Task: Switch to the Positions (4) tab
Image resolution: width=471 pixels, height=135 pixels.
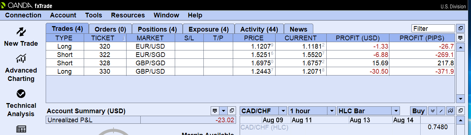Action: [157, 29]
